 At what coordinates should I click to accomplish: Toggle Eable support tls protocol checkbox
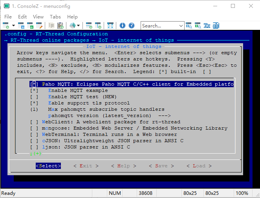tap(34, 103)
